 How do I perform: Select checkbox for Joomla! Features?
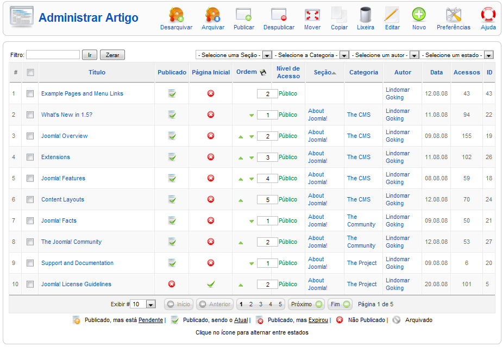30,178
